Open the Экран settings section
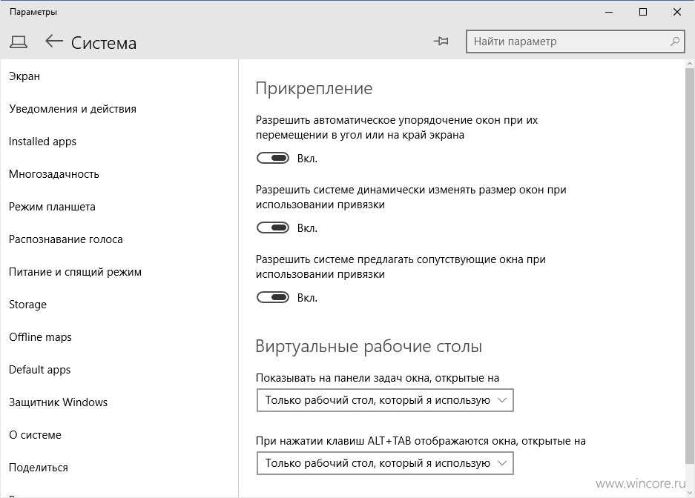 24,76
